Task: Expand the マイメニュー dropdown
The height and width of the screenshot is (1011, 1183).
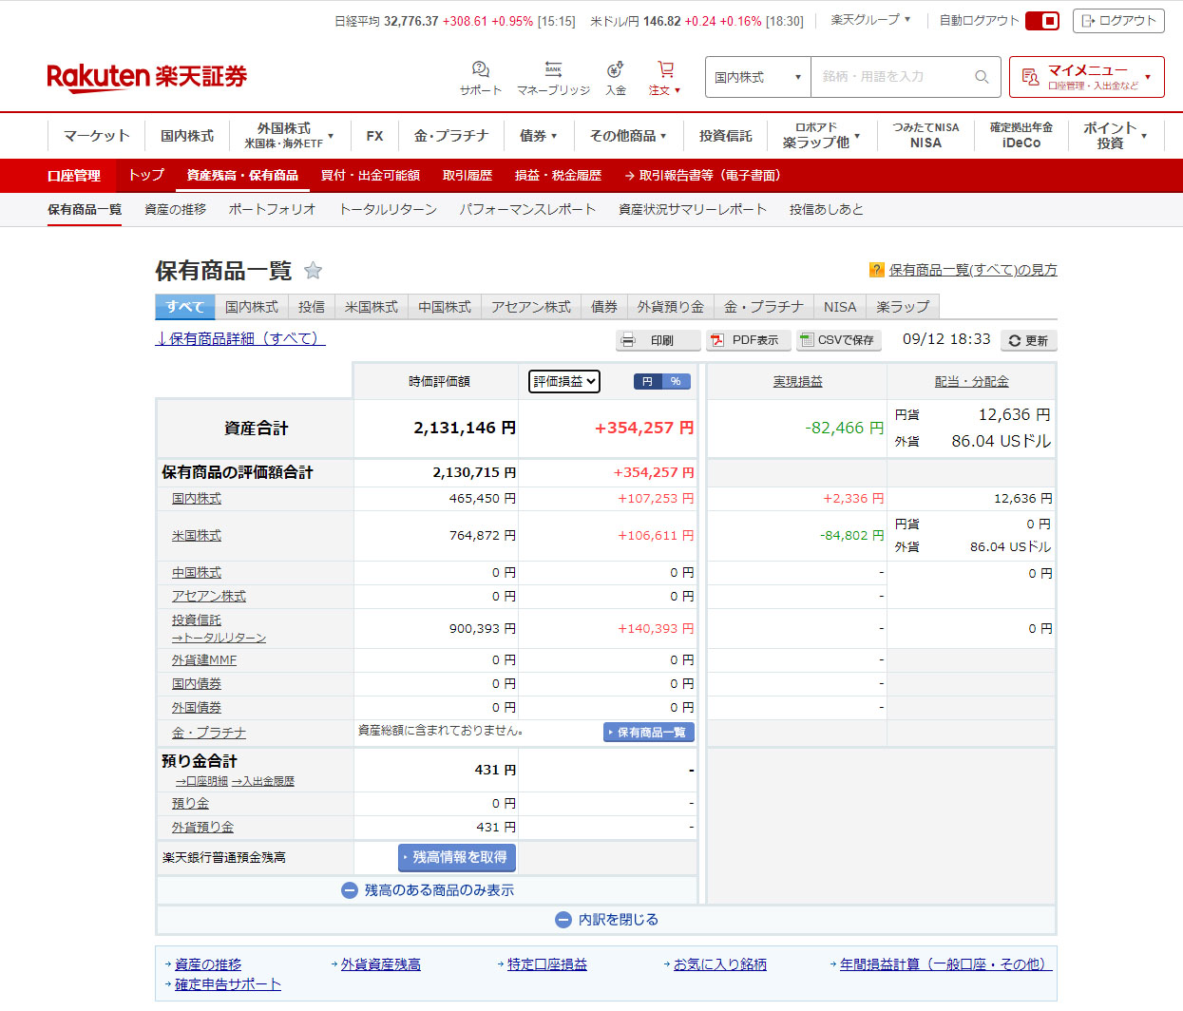Action: click(x=1086, y=77)
